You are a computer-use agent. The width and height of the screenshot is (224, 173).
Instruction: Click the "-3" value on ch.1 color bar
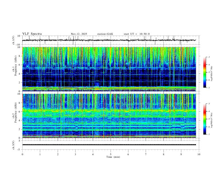tap(209, 57)
